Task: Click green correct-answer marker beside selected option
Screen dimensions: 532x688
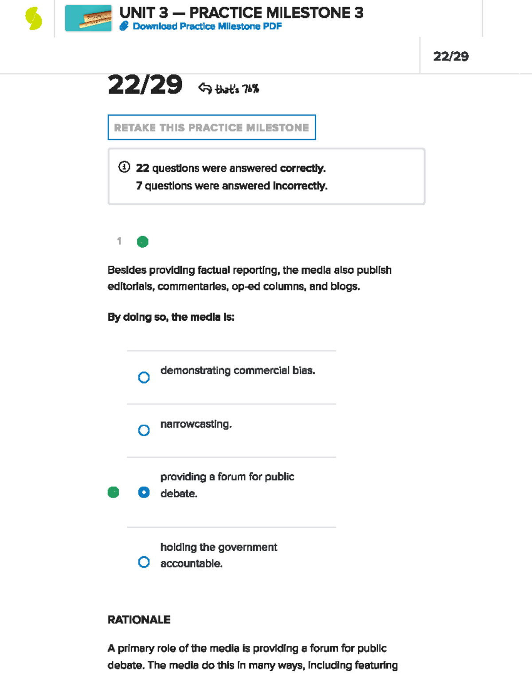Action: click(x=113, y=492)
